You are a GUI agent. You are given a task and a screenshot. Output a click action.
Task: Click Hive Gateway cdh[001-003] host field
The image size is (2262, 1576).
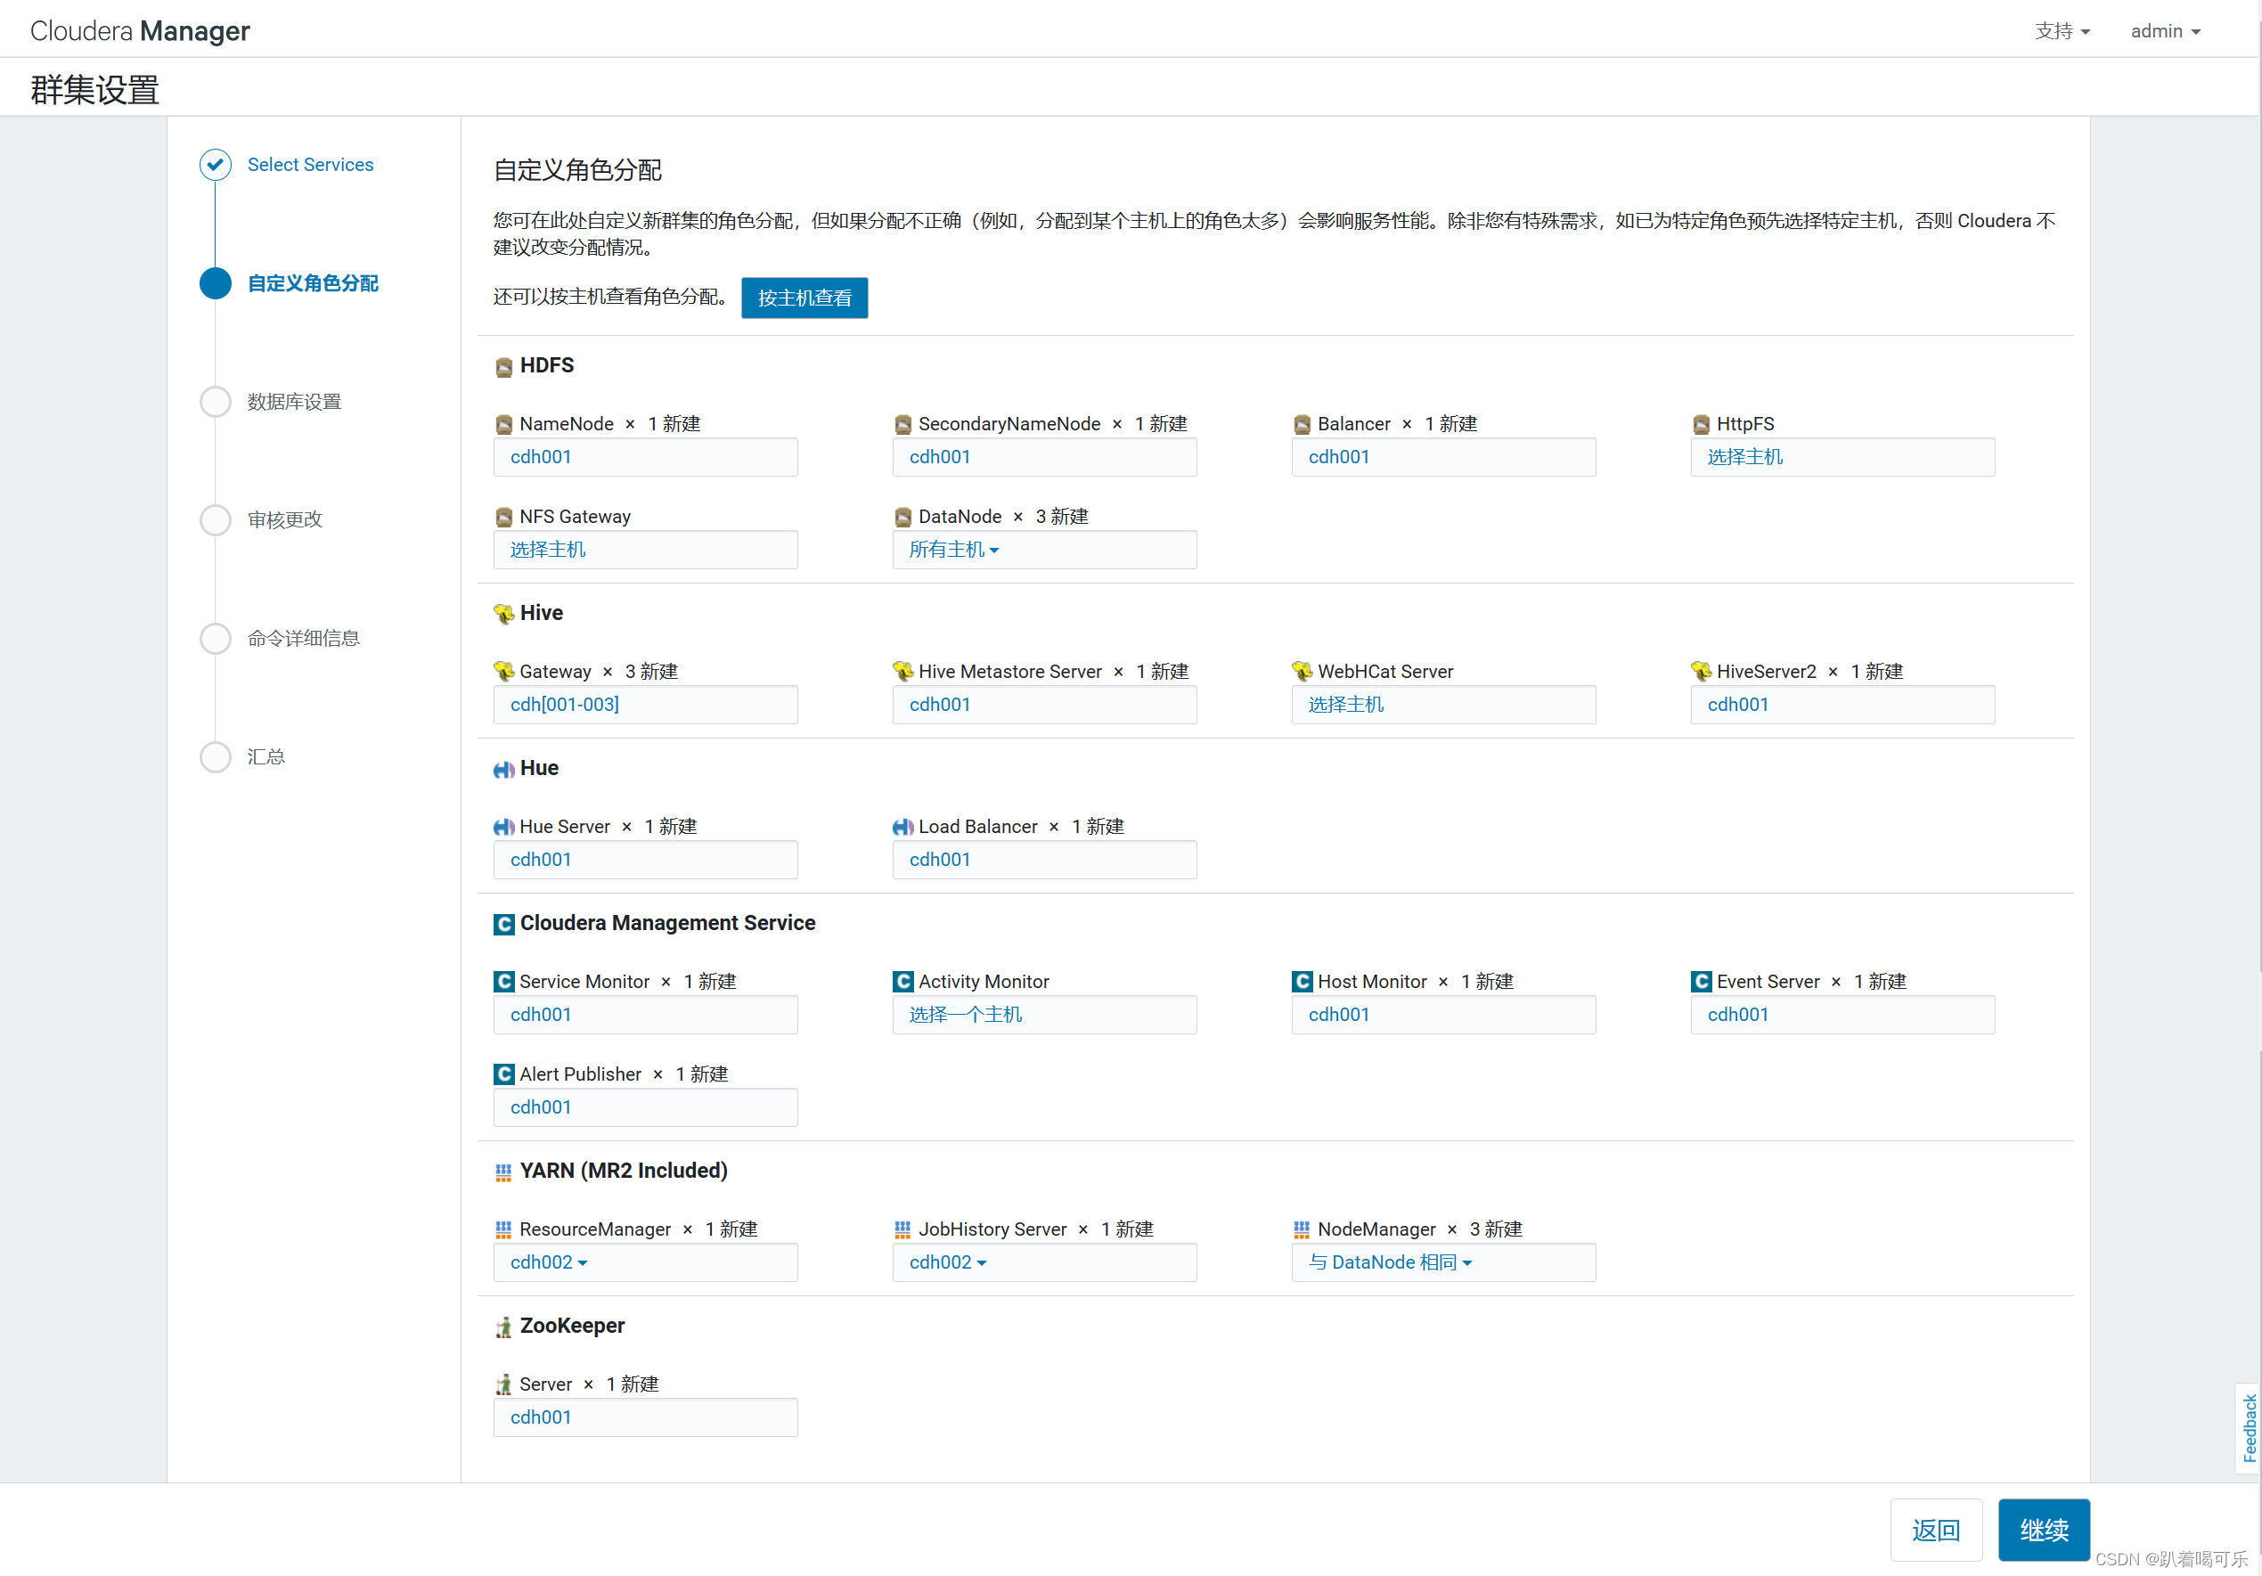pos(645,705)
